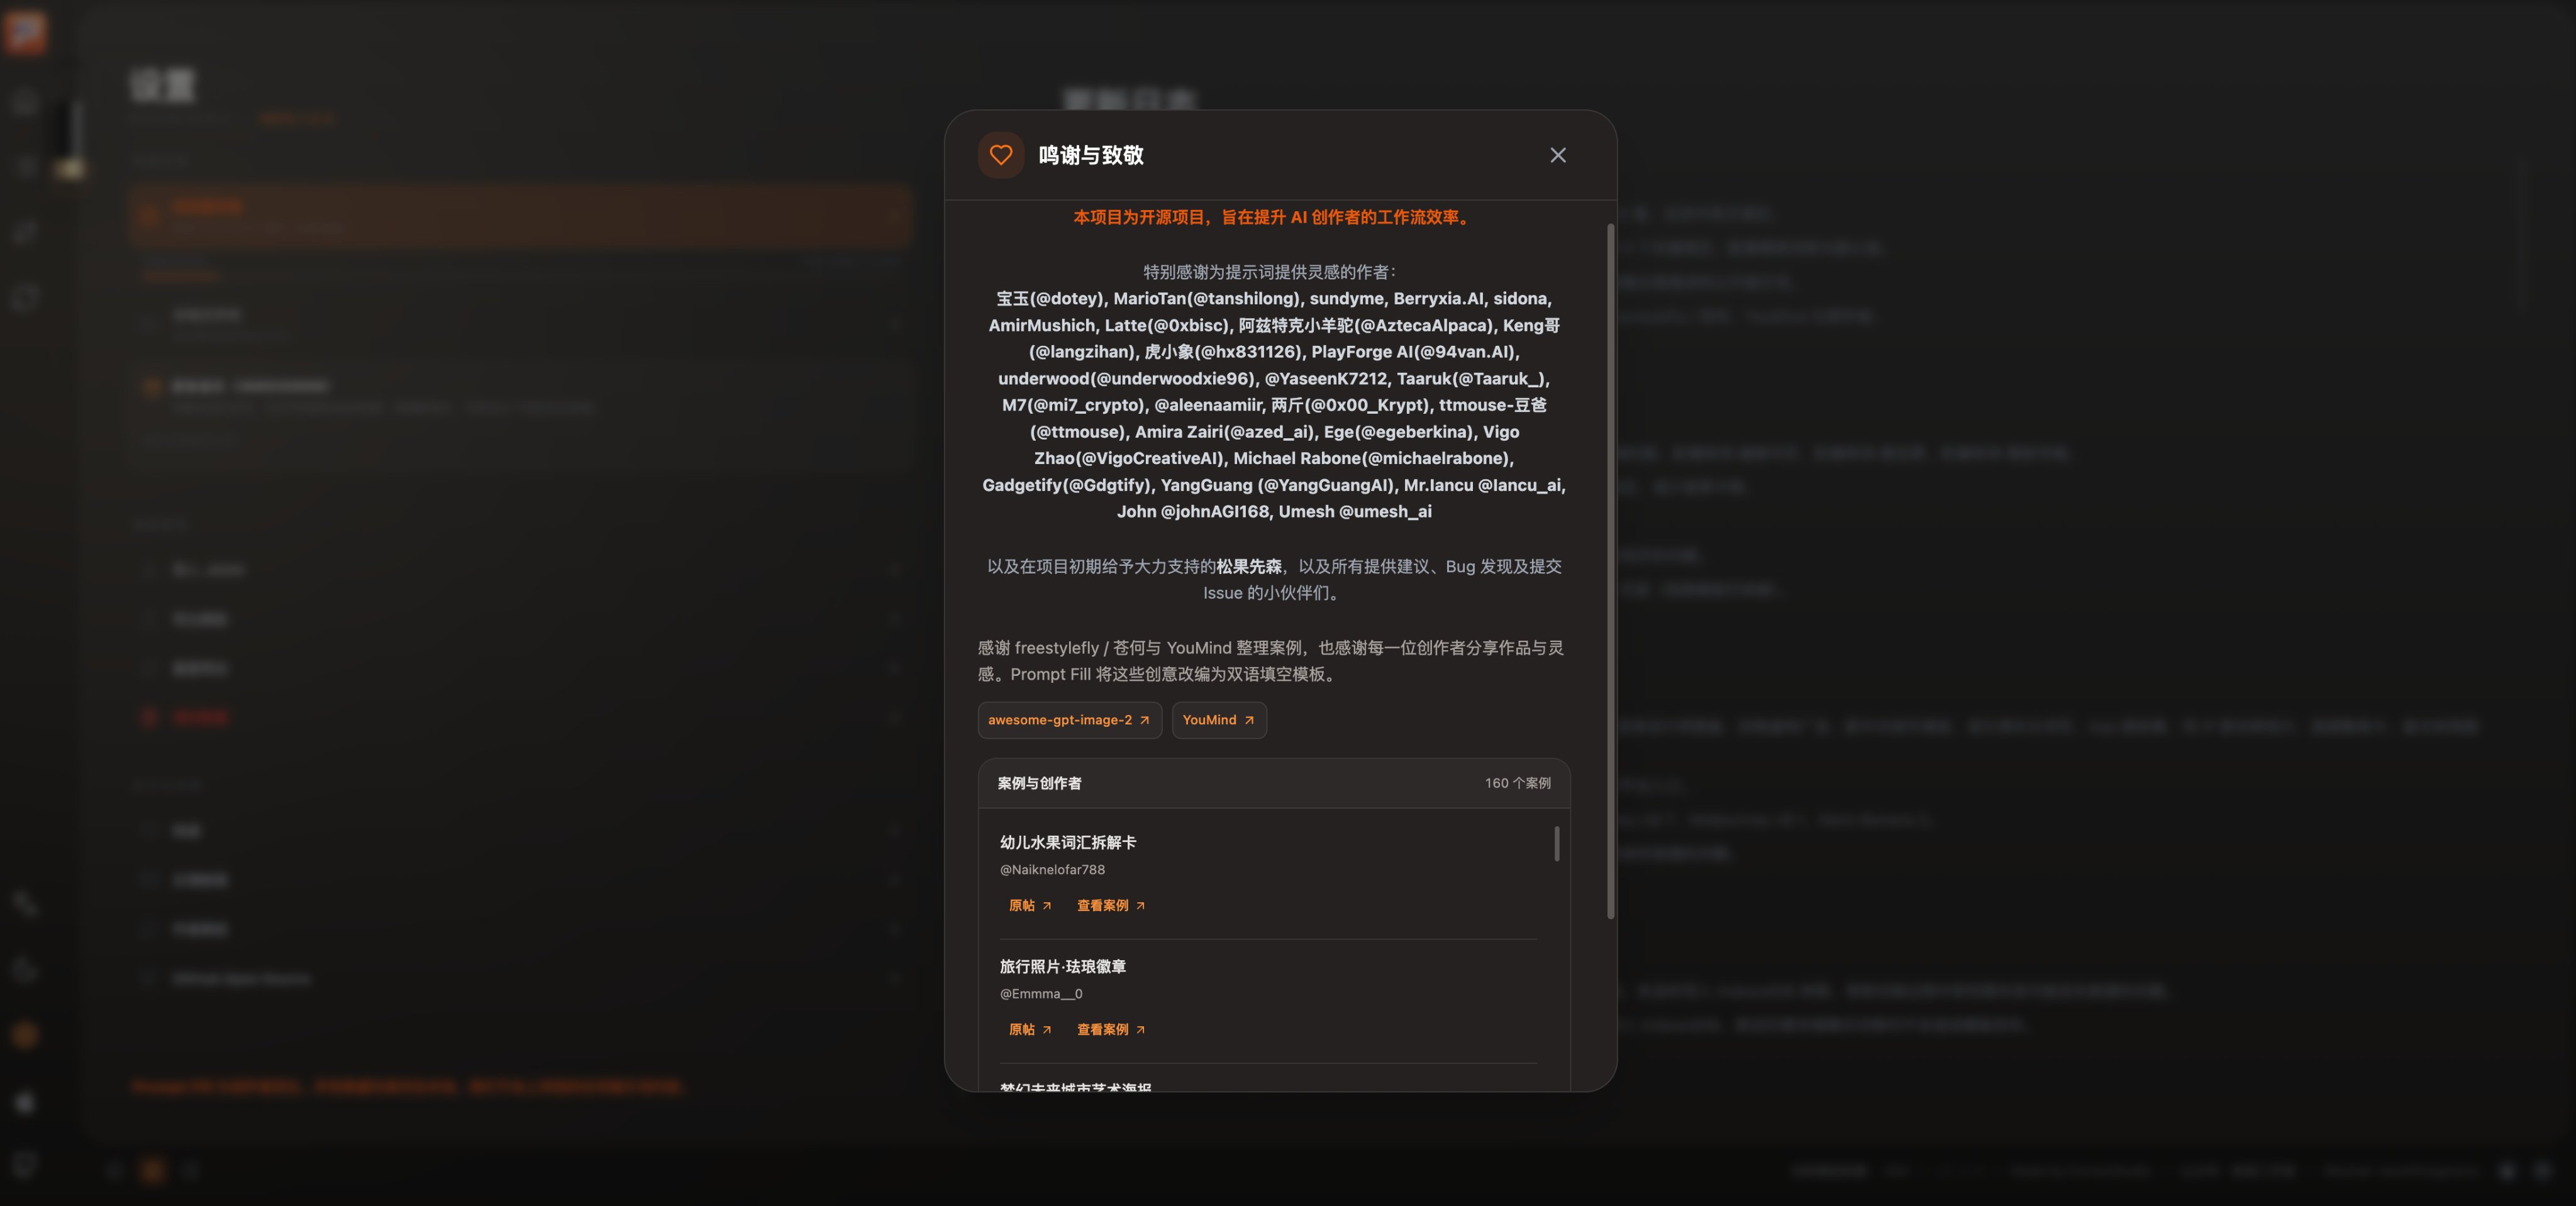Open the YouMind external link
The width and height of the screenshot is (2576, 1206).
(1219, 720)
